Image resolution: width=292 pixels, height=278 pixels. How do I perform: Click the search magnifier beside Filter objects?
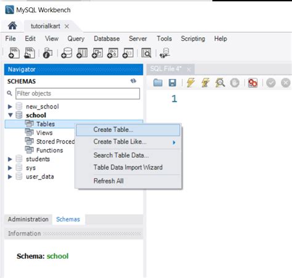click(9, 93)
